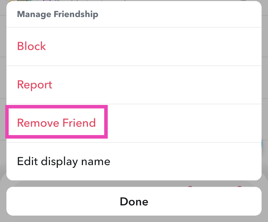Report this user from the sheet
Viewport: 268px width, 222px height.
pyautogui.click(x=35, y=85)
